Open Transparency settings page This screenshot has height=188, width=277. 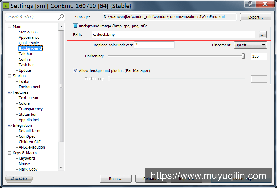pos(31,109)
